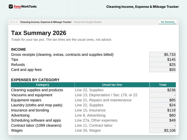Click 'Contract labor (1099 cleaners)' category
Image resolution: width=187 pixels, height=140 pixels.
(x=36, y=125)
